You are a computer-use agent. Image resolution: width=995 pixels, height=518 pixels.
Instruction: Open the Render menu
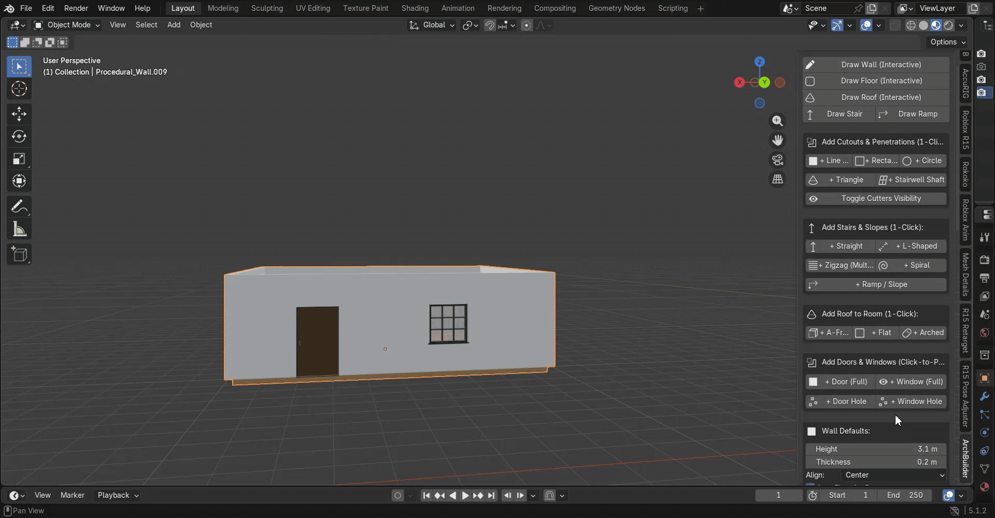pyautogui.click(x=76, y=8)
